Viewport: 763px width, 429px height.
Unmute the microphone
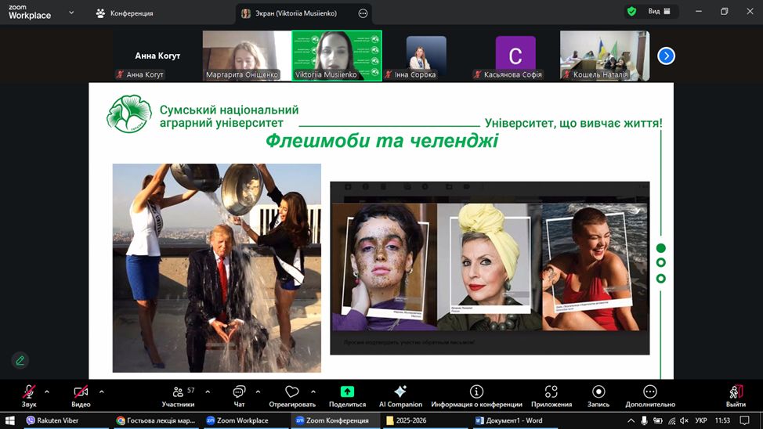[x=29, y=392]
